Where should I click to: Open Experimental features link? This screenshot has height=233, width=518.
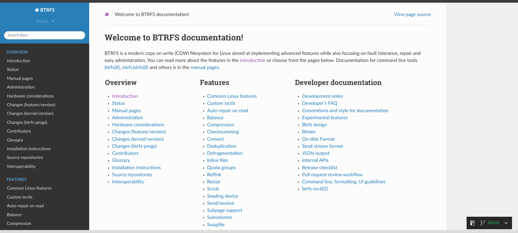click(x=325, y=118)
